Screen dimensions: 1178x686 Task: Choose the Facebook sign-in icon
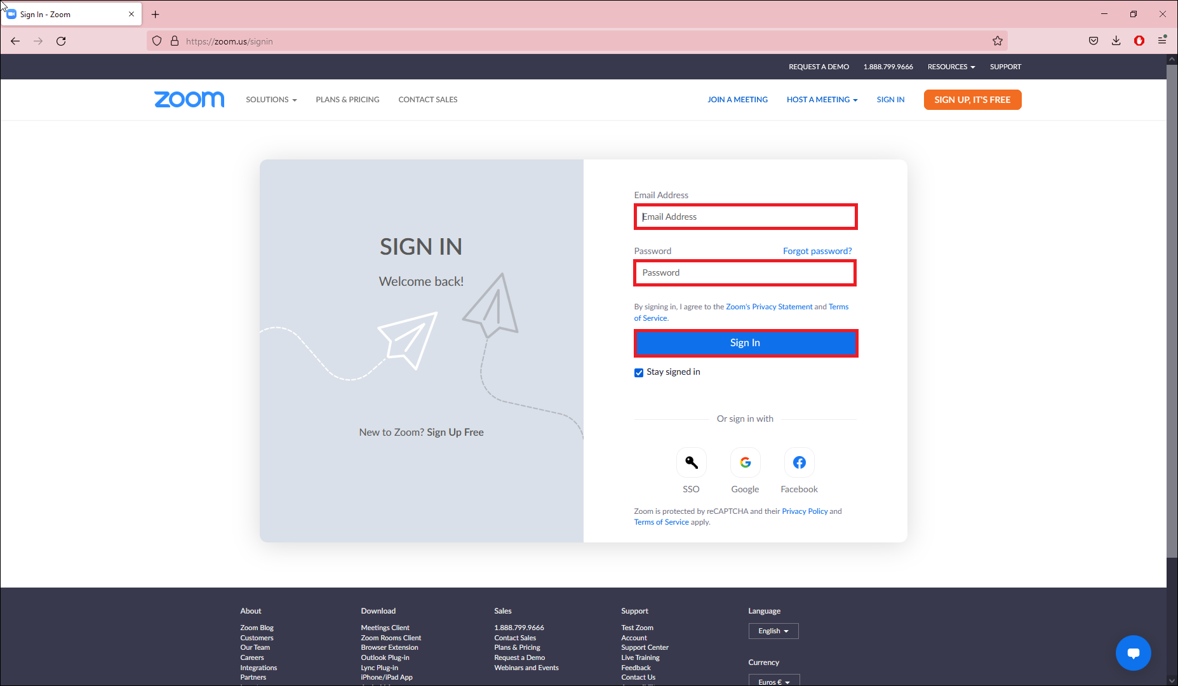(x=799, y=462)
